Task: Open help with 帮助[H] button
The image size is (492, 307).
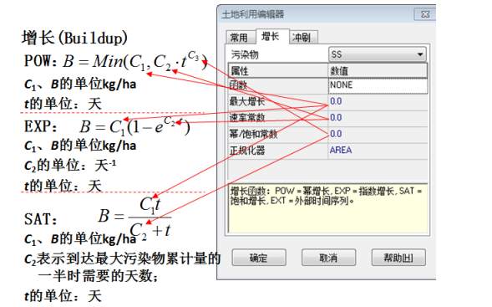Action: pos(398,258)
